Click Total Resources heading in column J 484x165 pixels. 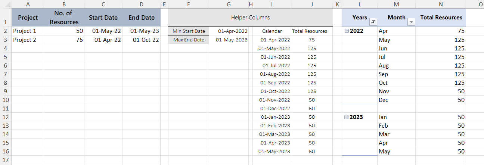pos(312,31)
